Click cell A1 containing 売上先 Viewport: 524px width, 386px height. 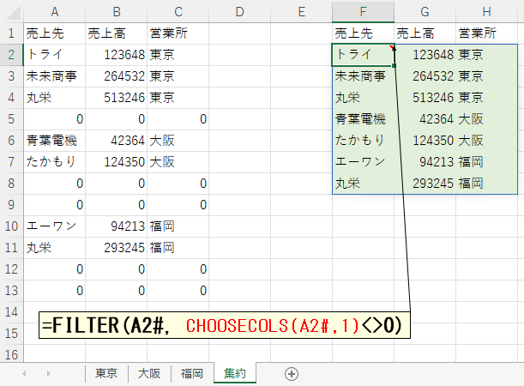55,33
